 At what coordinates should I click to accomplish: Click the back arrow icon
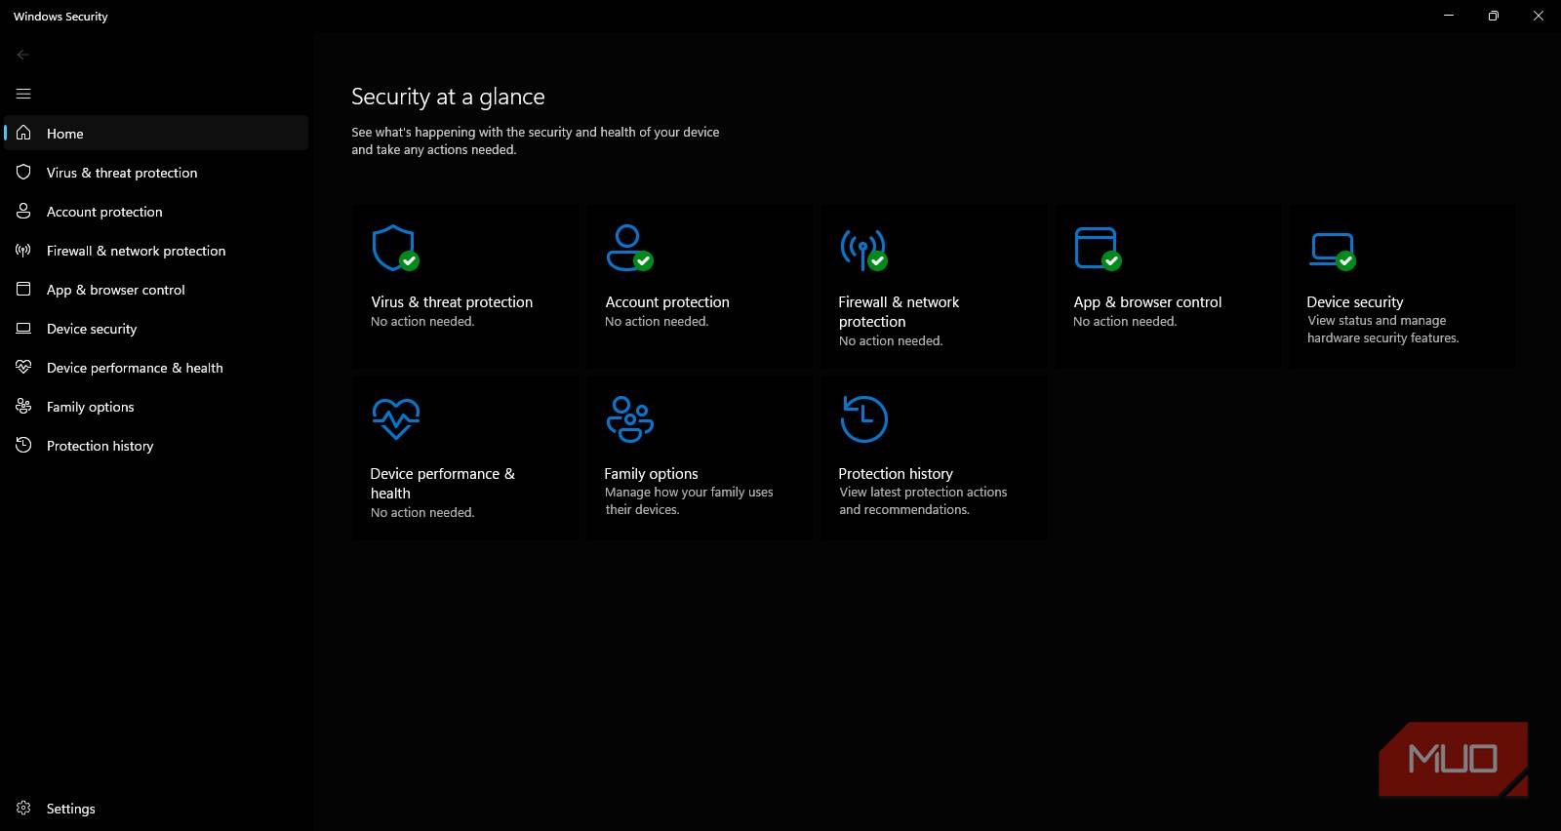tap(23, 55)
